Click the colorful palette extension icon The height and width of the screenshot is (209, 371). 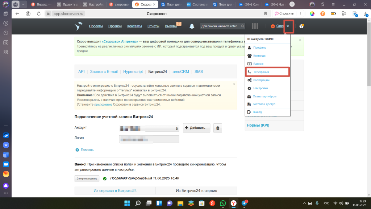click(x=312, y=14)
